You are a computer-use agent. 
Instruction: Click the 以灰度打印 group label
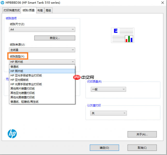tap(94, 105)
